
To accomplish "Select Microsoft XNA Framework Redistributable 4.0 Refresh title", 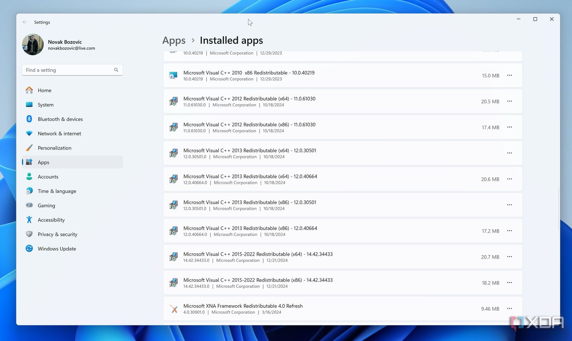I will pos(243,306).
